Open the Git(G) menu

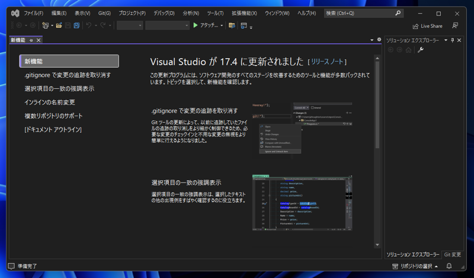(104, 13)
